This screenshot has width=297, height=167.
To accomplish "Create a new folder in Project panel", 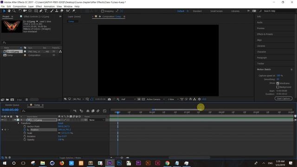I will click(x=7, y=100).
